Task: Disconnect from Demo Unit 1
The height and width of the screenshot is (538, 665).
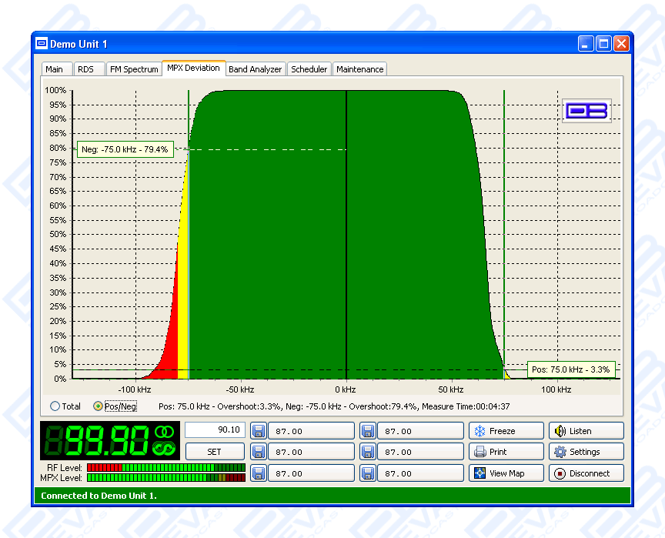Action: tap(586, 473)
